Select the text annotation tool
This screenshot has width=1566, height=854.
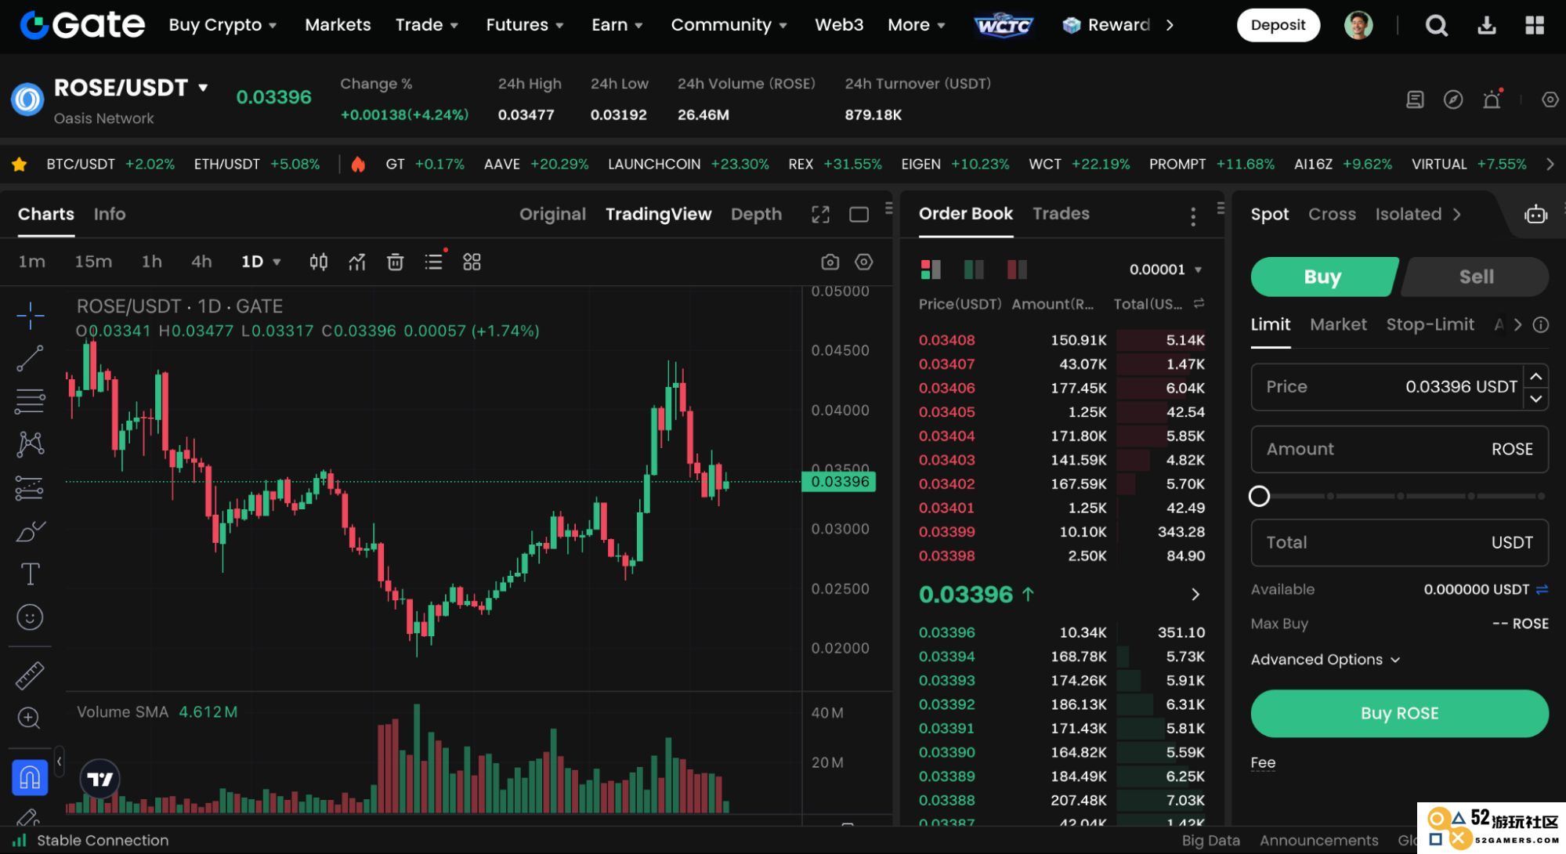coord(30,574)
